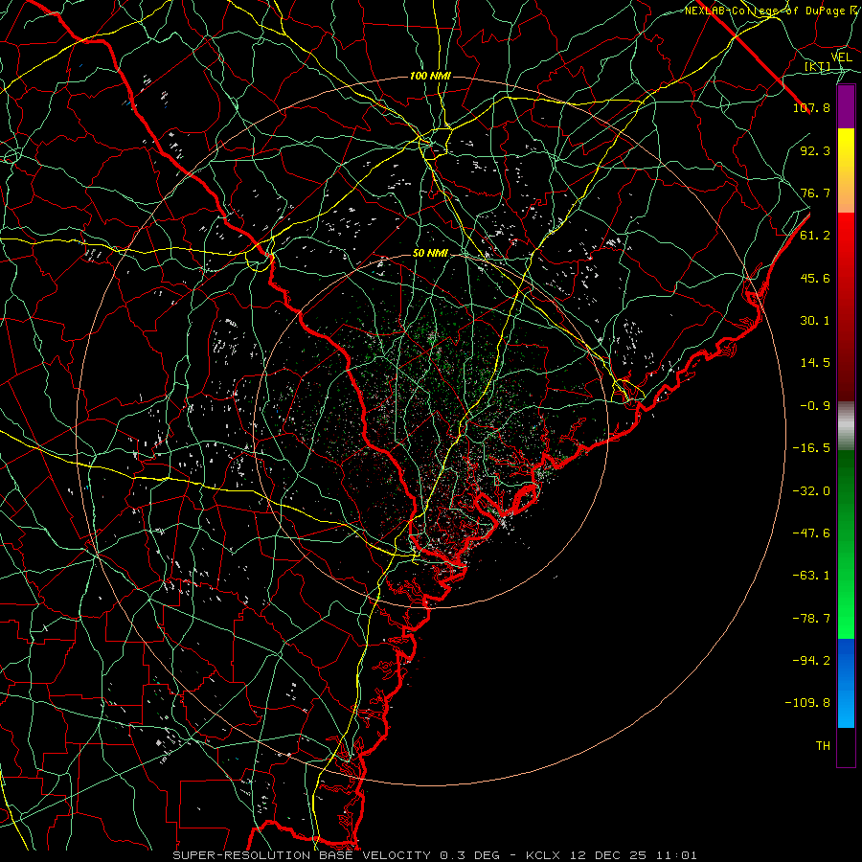Click the "[KT]" units label
The image size is (862, 862).
[x=818, y=67]
